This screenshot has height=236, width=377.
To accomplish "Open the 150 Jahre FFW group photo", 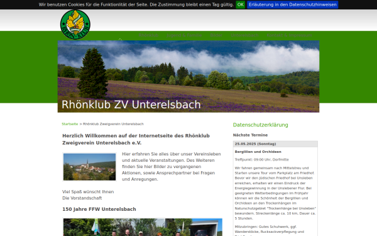I will point(143,227).
